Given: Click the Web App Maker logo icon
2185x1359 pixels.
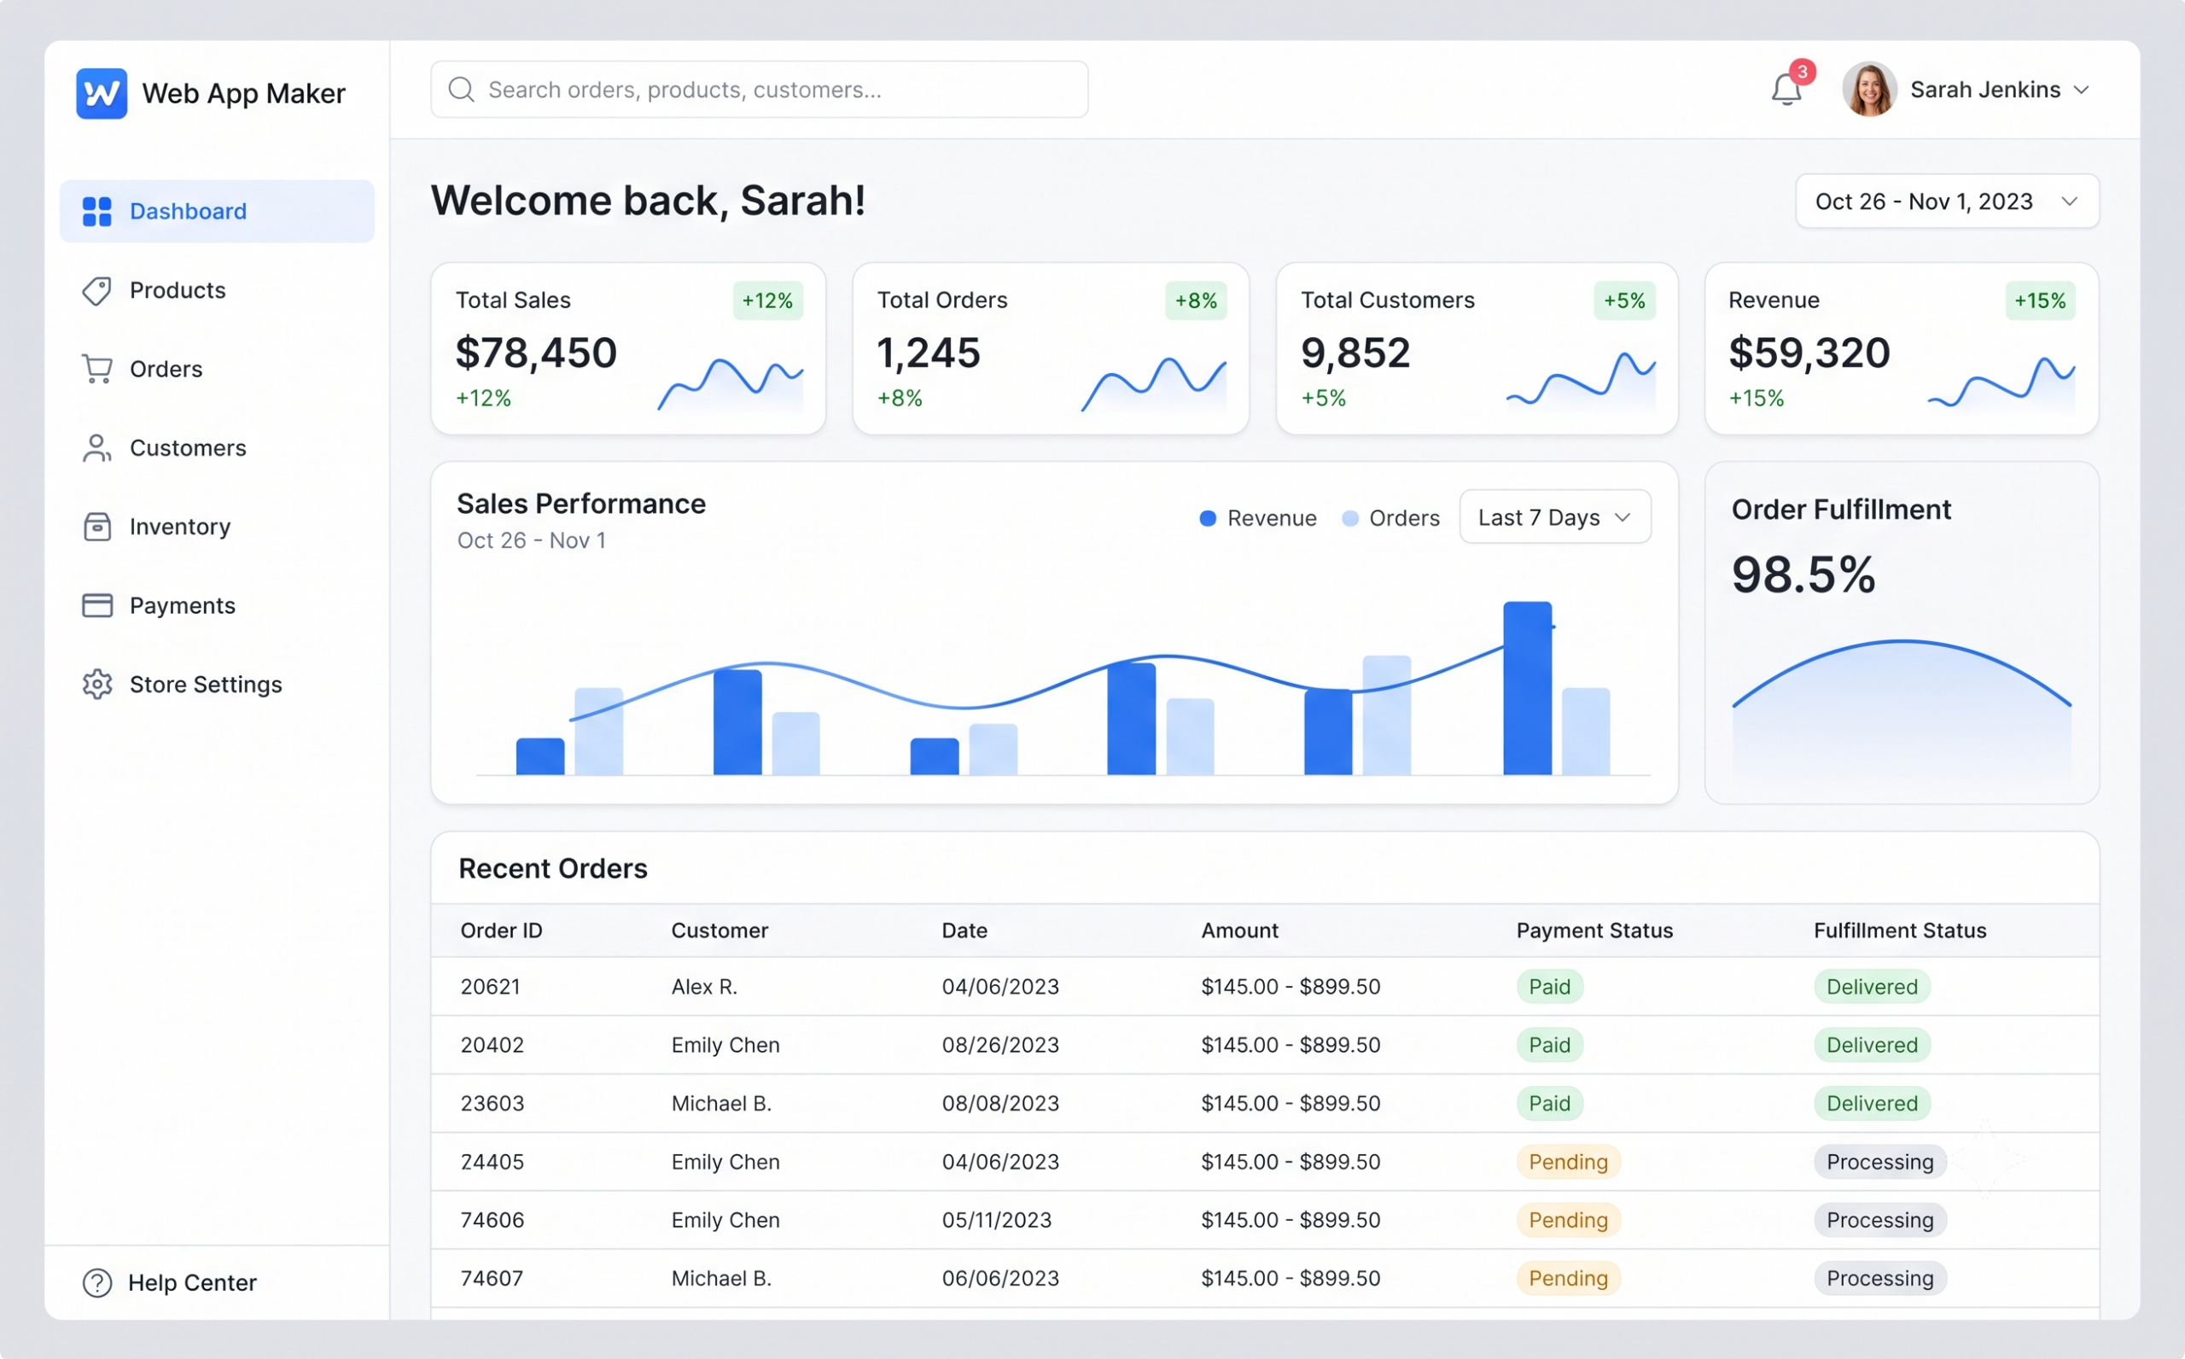Looking at the screenshot, I should pos(102,94).
